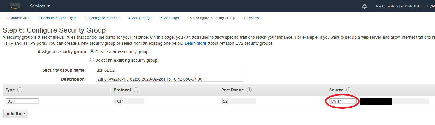Open the My IP source dropdown
This screenshot has width=435, height=125.
(x=343, y=101)
